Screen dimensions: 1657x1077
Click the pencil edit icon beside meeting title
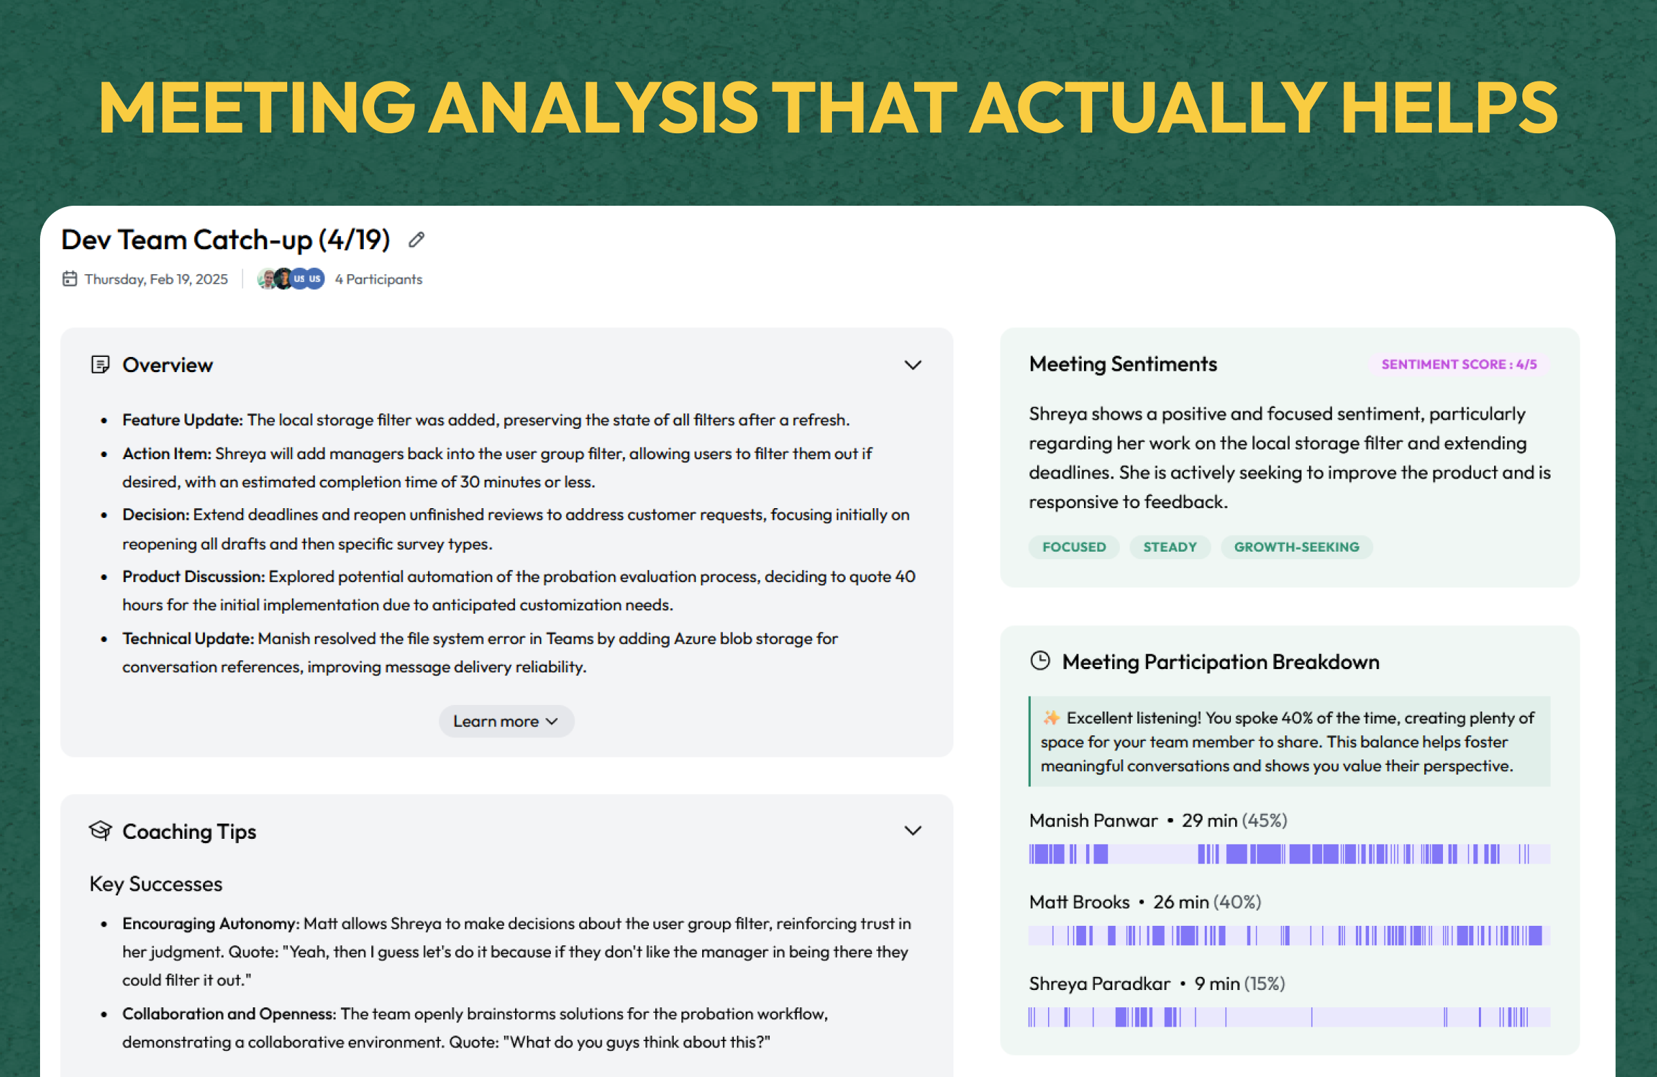click(x=416, y=240)
